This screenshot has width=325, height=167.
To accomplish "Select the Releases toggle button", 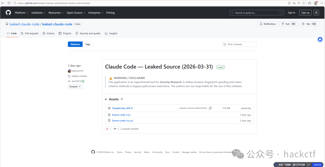I will tap(75, 44).
